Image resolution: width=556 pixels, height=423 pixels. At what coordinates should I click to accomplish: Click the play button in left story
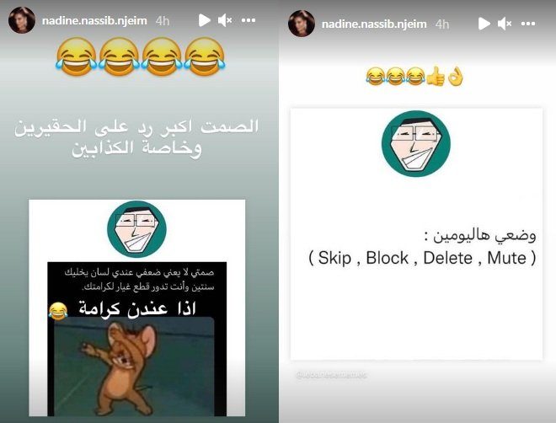coord(204,20)
